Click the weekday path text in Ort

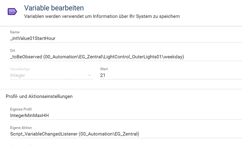point(173,57)
